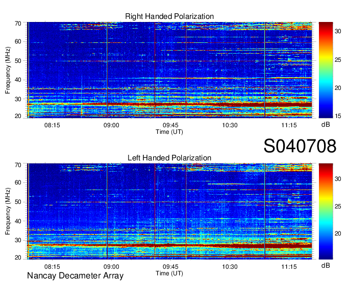Click the dB unit label of the Right Handed color bar
347x282 pixels.
pyautogui.click(x=326, y=125)
